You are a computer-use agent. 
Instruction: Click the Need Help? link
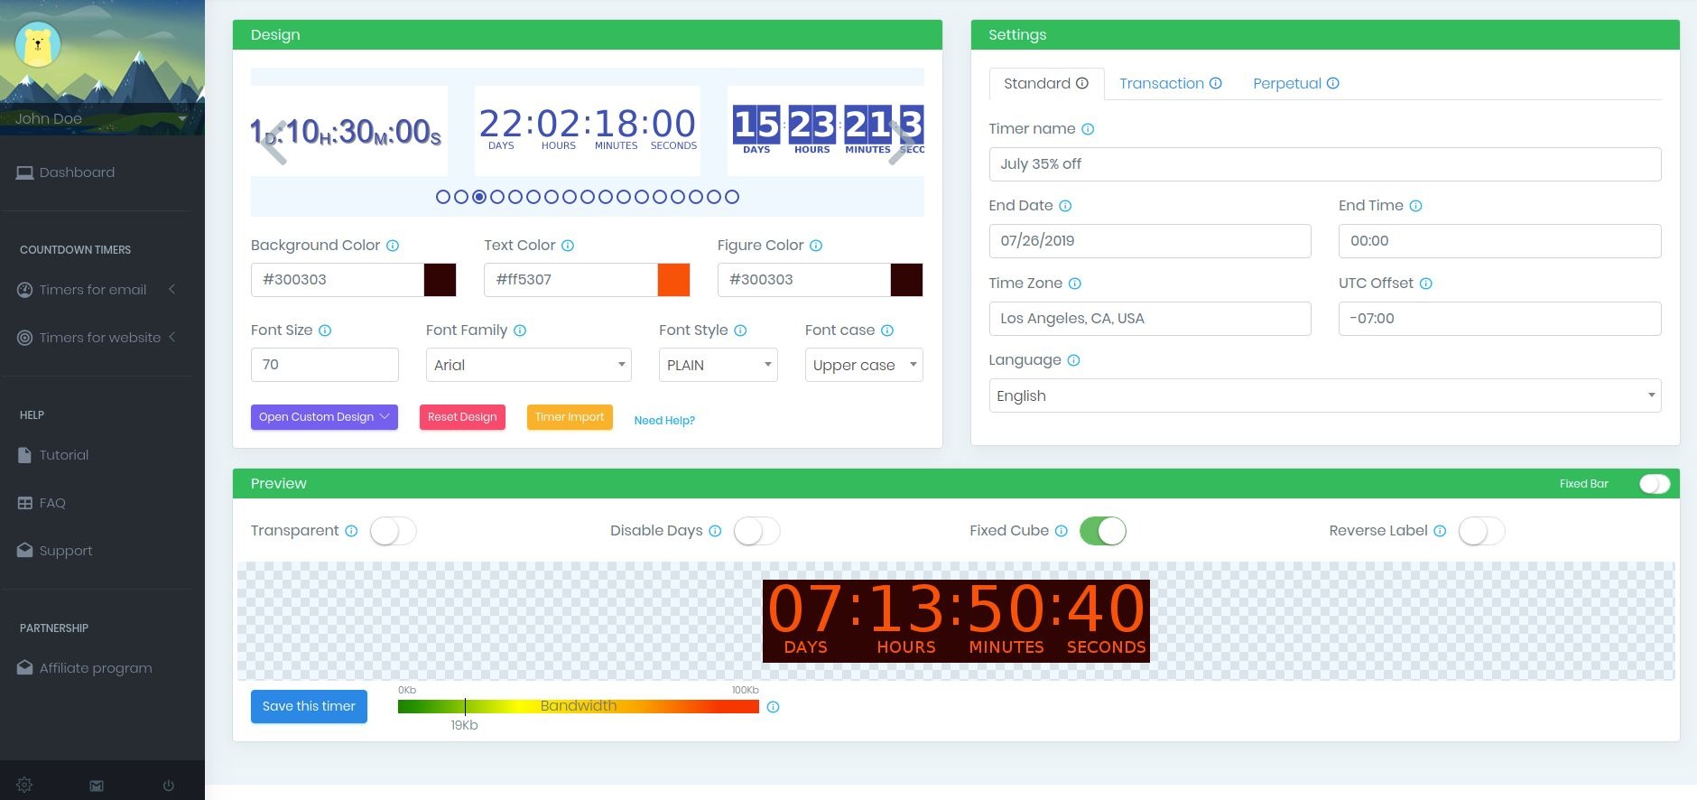tap(664, 421)
